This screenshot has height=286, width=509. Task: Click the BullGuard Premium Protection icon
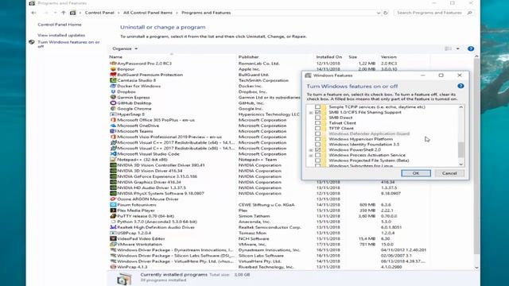[113, 75]
